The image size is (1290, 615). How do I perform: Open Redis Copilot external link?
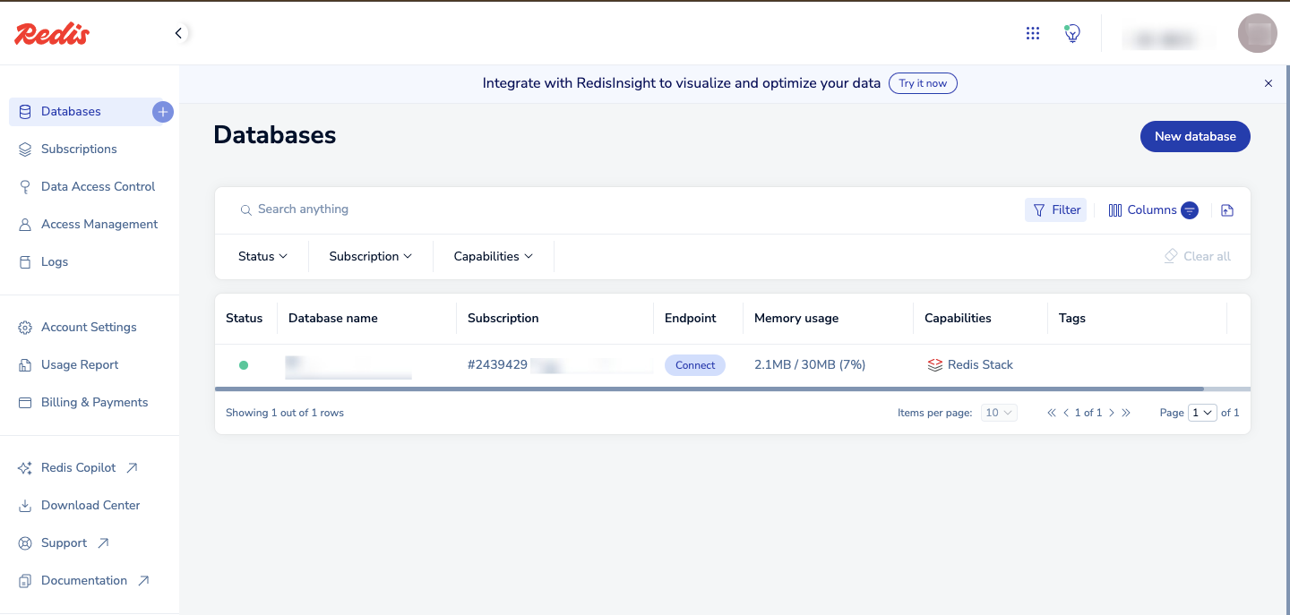point(78,467)
